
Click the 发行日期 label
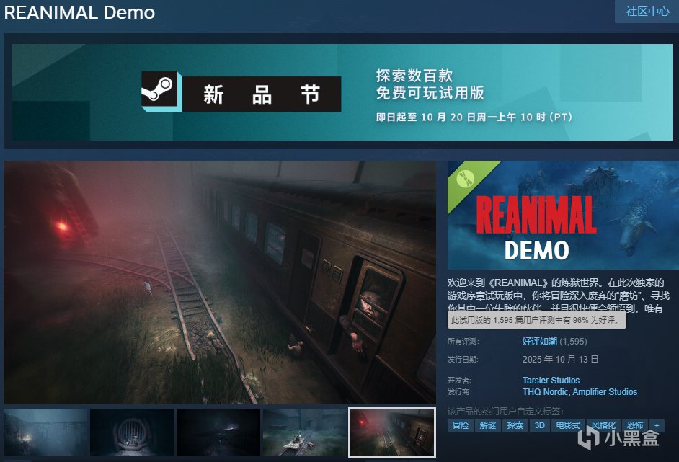(463, 360)
